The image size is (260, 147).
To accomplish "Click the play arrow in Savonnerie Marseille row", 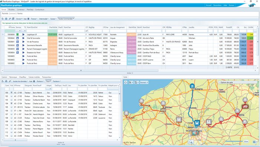I will coord(23,45).
